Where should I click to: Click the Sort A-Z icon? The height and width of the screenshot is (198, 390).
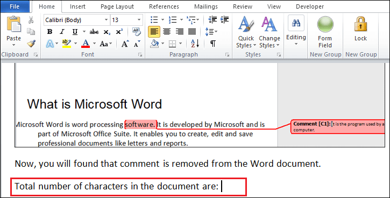(195, 44)
